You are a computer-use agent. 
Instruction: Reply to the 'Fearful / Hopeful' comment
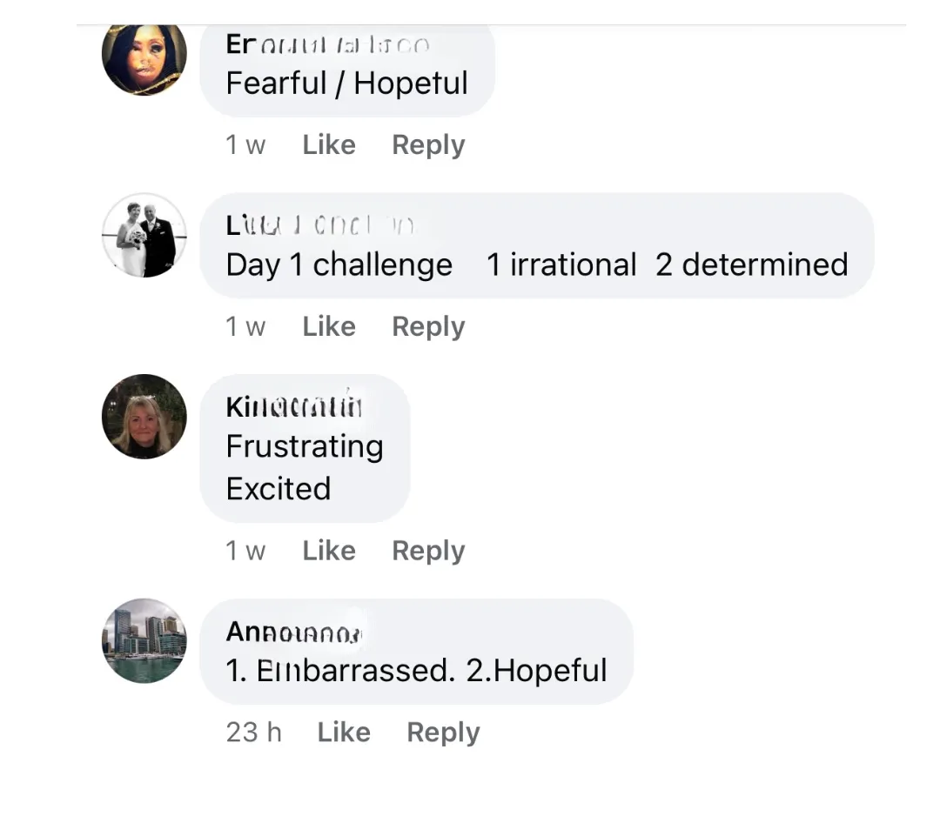(428, 145)
